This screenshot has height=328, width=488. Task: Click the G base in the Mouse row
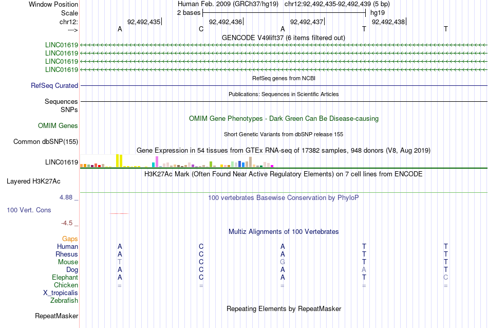tap(283, 262)
